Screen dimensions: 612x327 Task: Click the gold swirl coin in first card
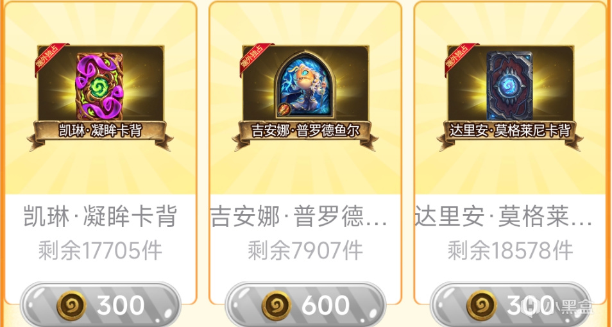[x=71, y=306]
